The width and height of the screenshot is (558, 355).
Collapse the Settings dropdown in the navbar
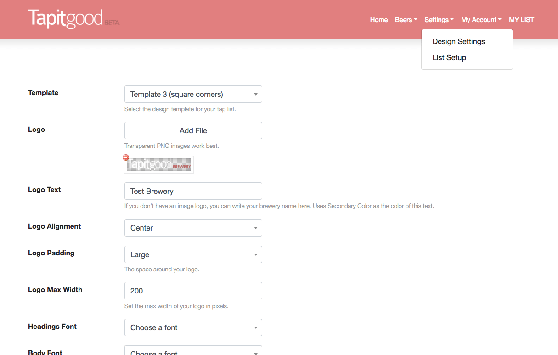pyautogui.click(x=439, y=20)
